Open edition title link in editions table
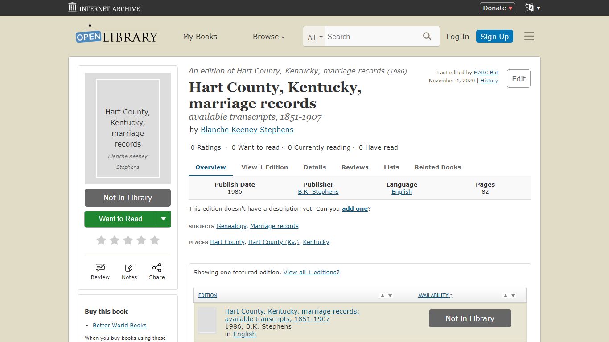 [x=292, y=315]
